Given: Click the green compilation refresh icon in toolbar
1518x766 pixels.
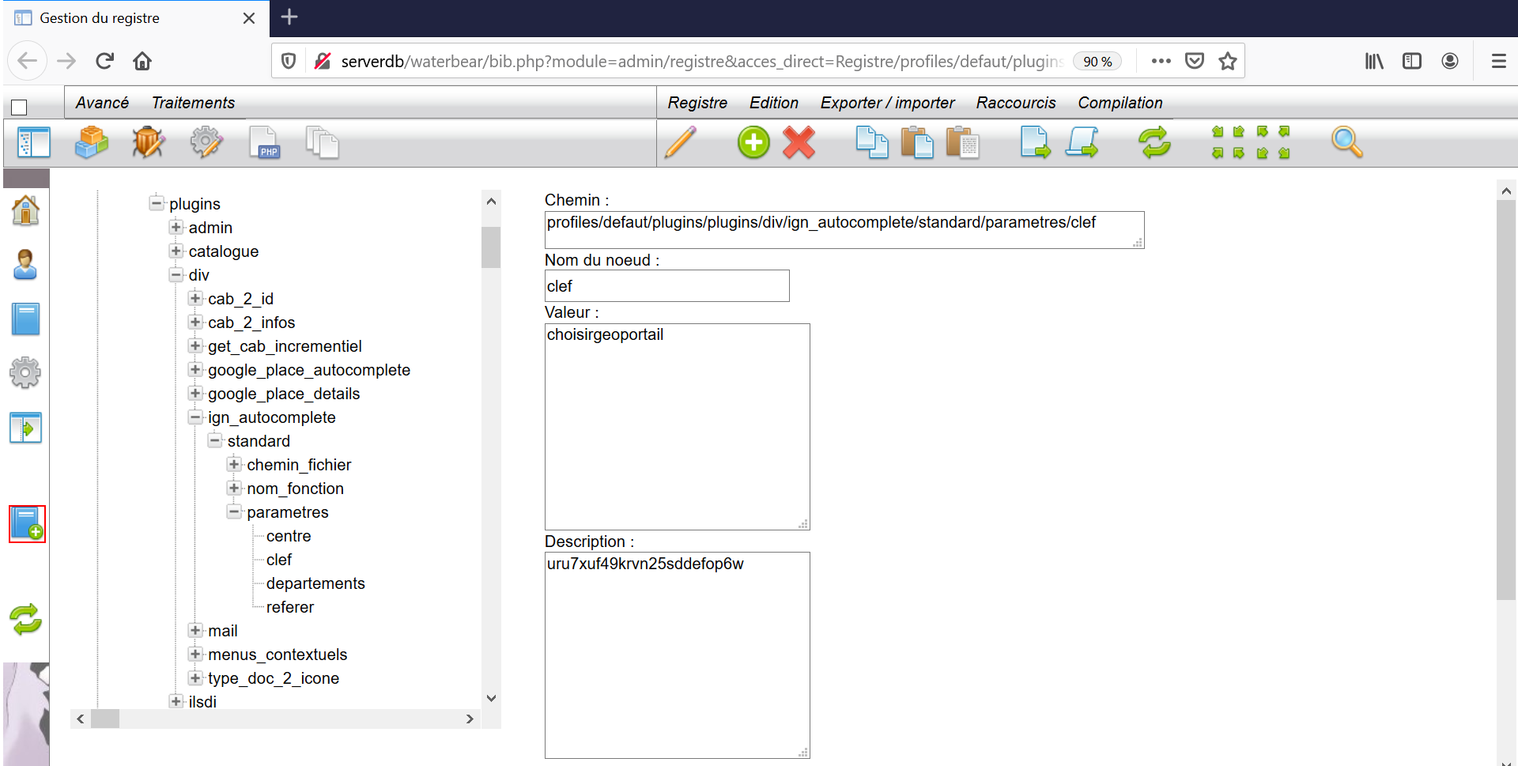Looking at the screenshot, I should coord(1154,143).
